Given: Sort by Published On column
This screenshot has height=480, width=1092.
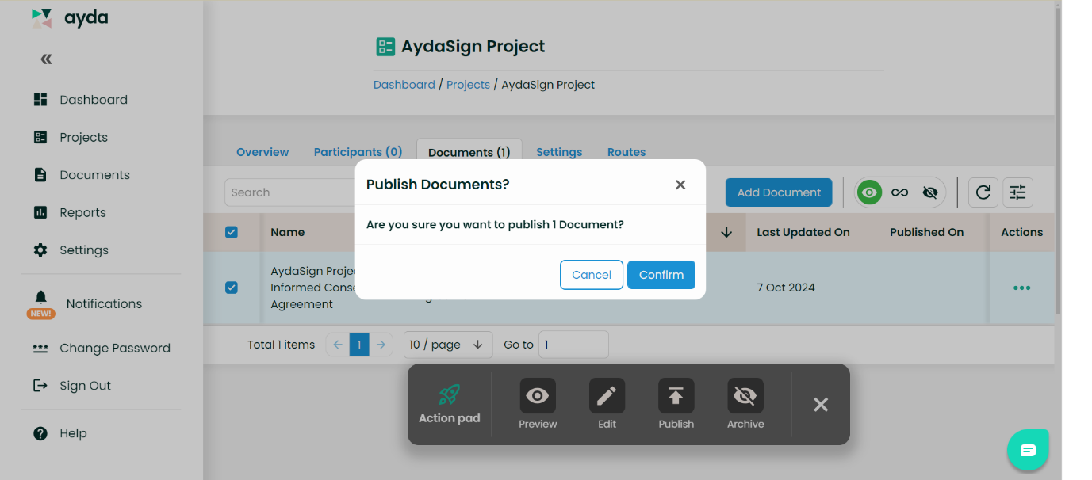Looking at the screenshot, I should coord(926,232).
